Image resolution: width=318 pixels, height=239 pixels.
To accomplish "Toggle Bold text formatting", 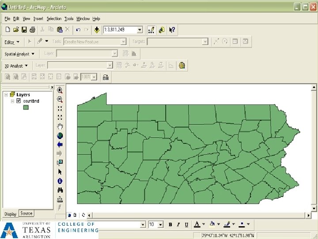I will pos(170,224).
